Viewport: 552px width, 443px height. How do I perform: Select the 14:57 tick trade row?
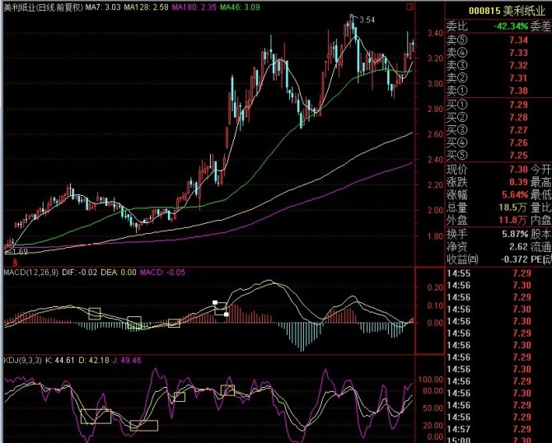[x=498, y=429]
